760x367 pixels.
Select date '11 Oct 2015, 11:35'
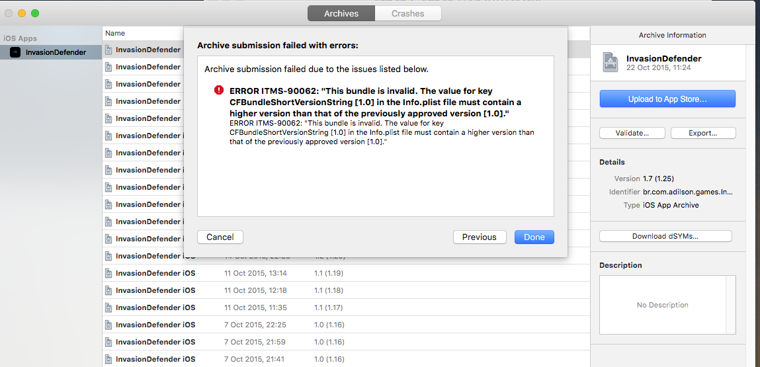(x=255, y=307)
